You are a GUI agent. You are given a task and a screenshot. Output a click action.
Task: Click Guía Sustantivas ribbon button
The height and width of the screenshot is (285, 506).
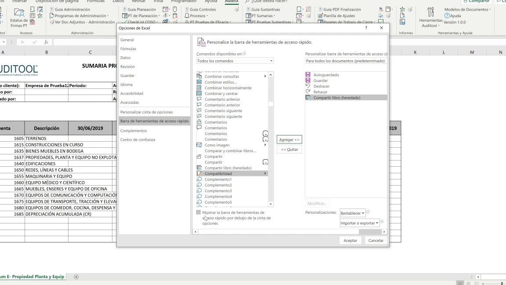pyautogui.click(x=263, y=9)
